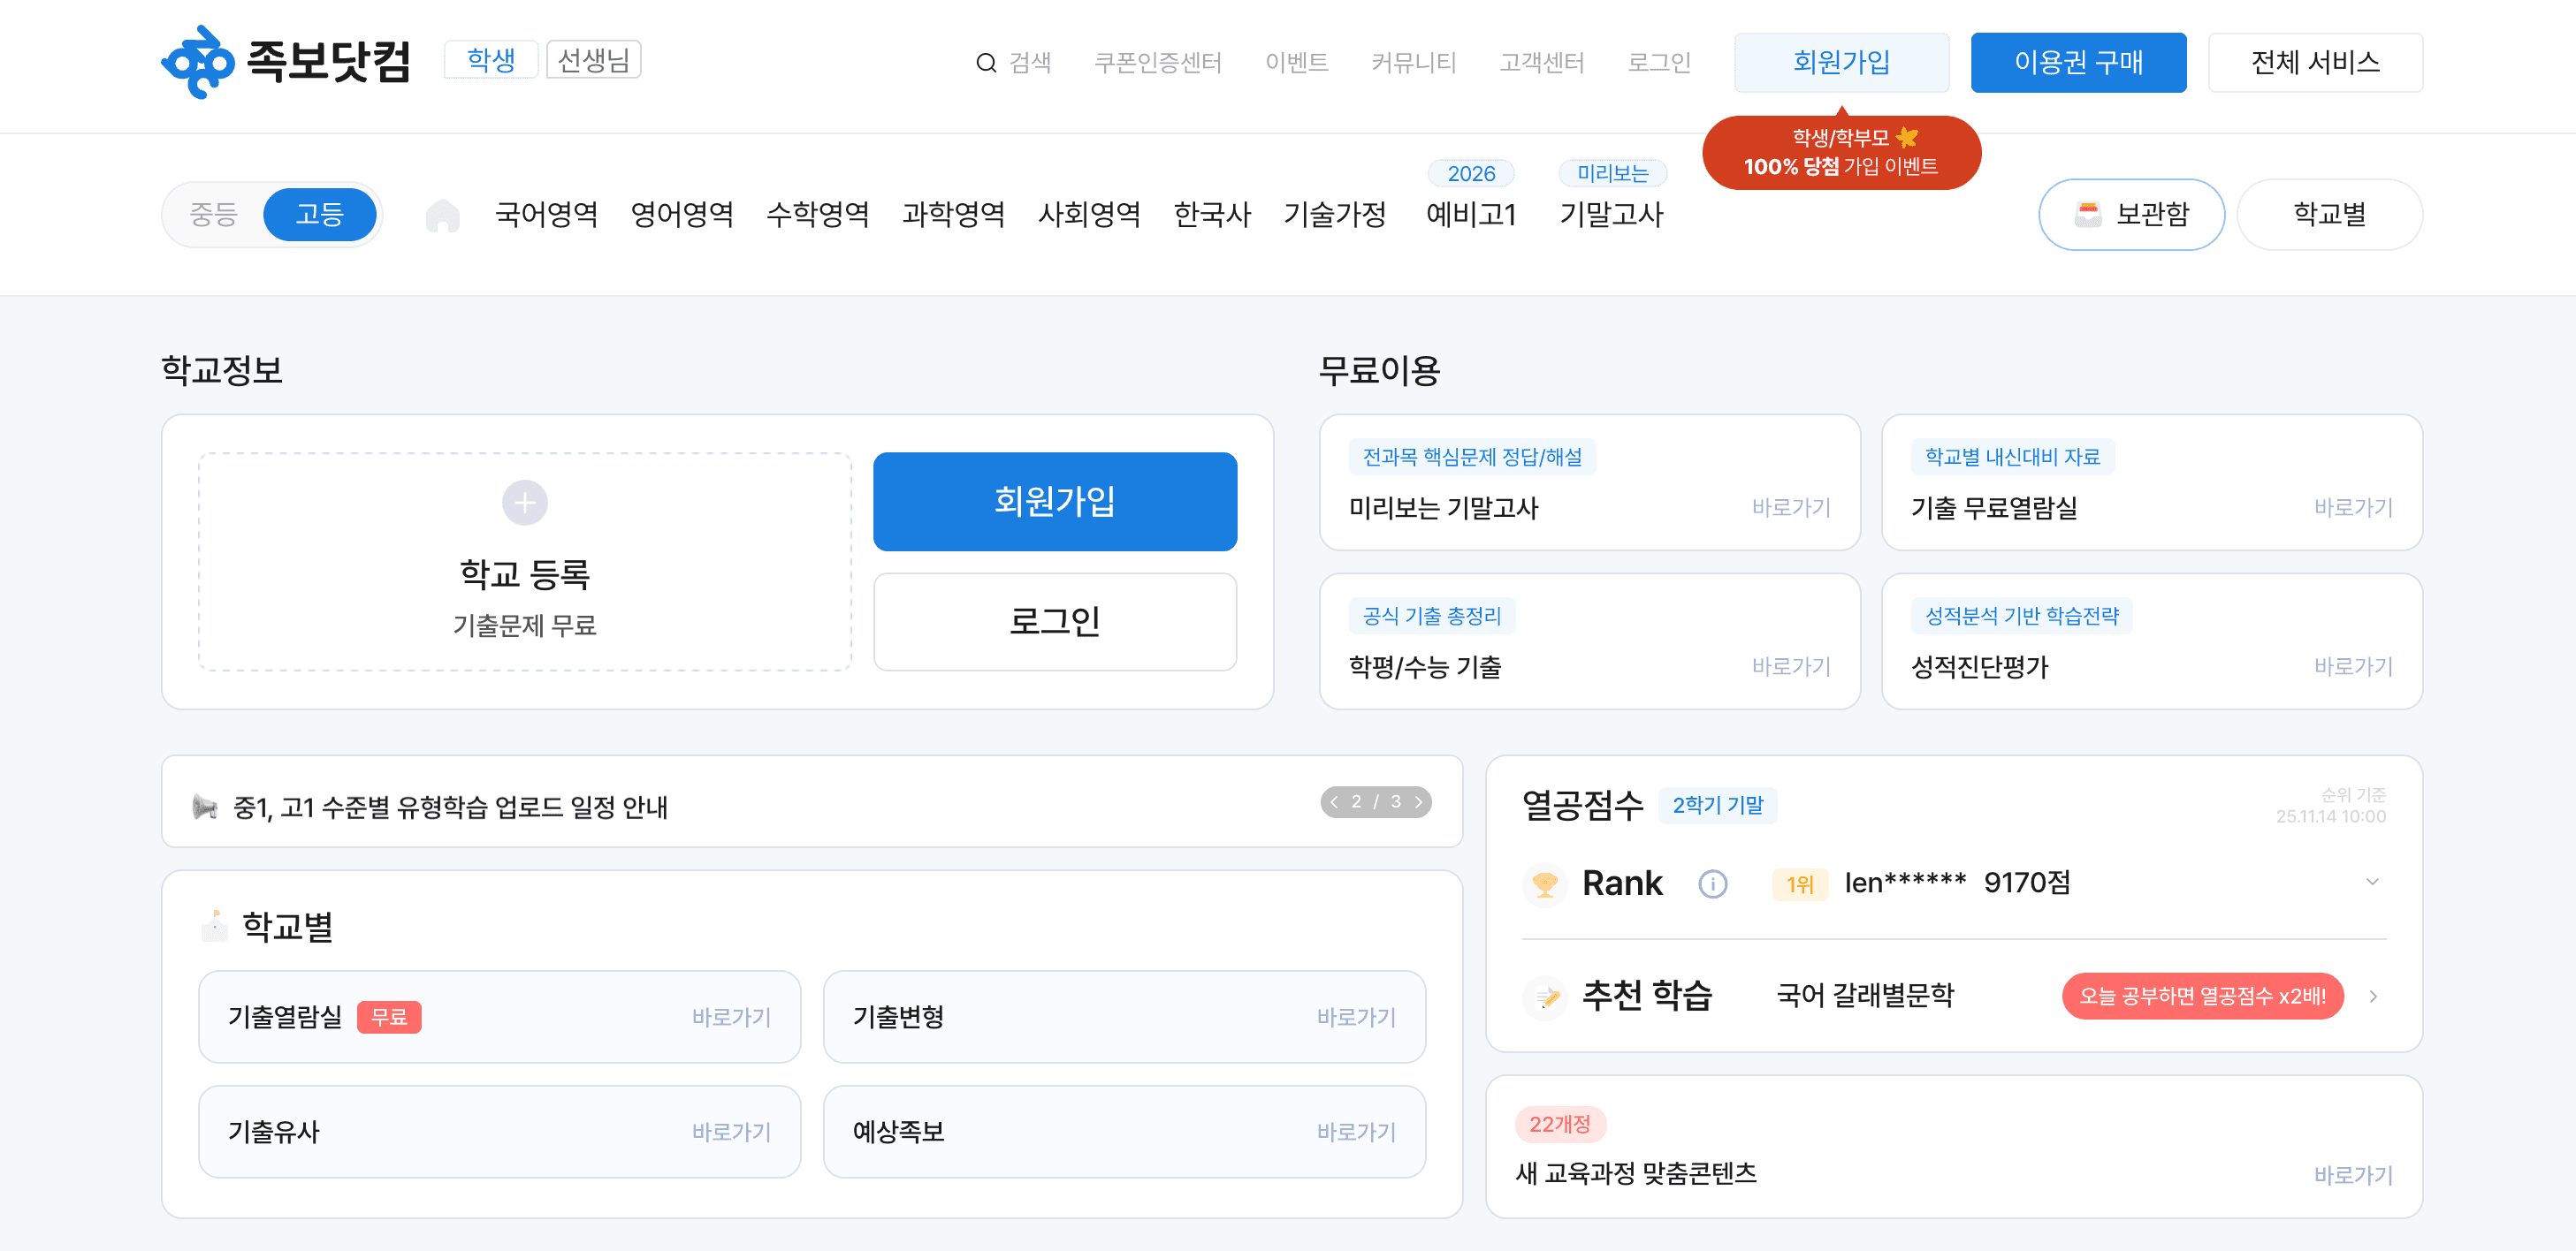Image resolution: width=2576 pixels, height=1251 pixels.
Task: Click 학교별 button in nav bar
Action: tap(2329, 214)
